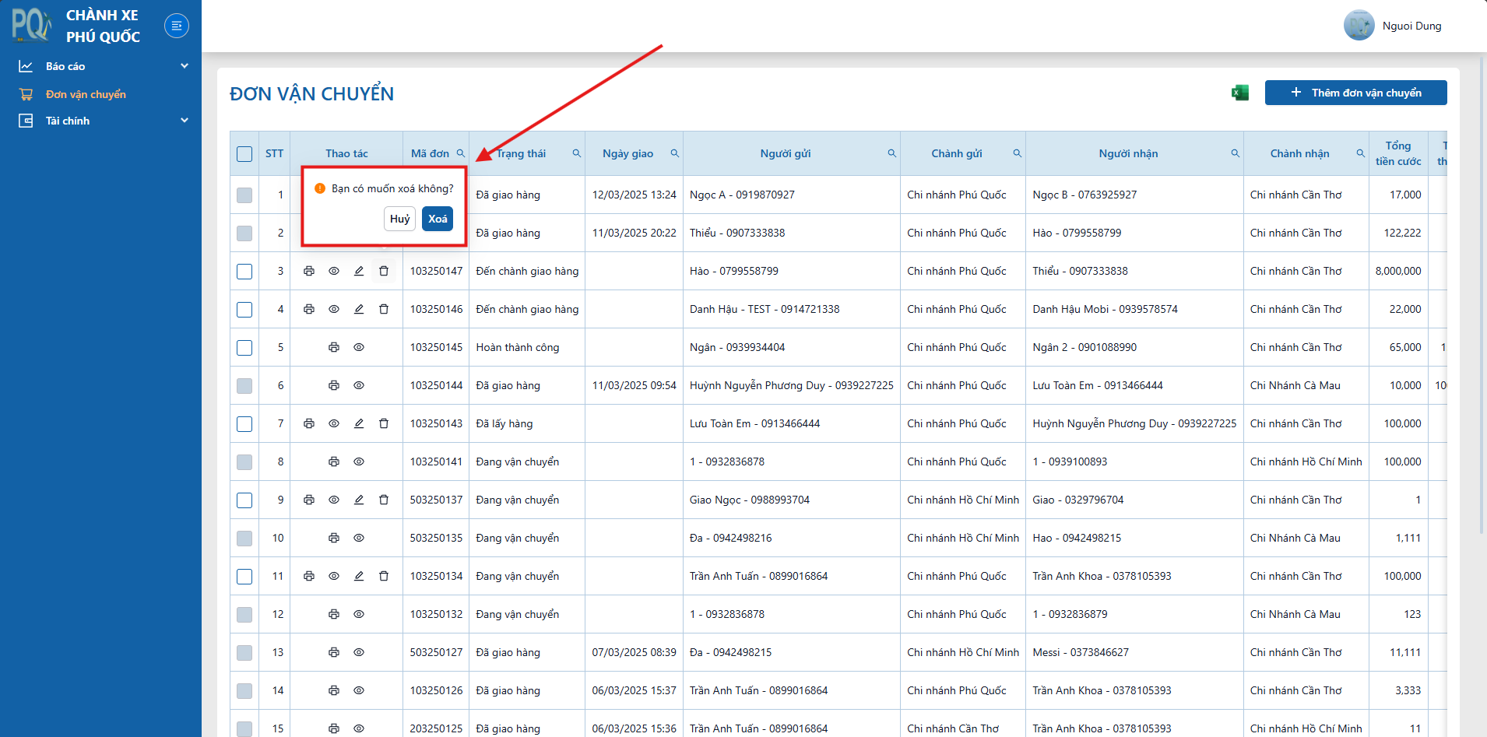Select row 4 checkbox
The height and width of the screenshot is (737, 1487).
244,310
